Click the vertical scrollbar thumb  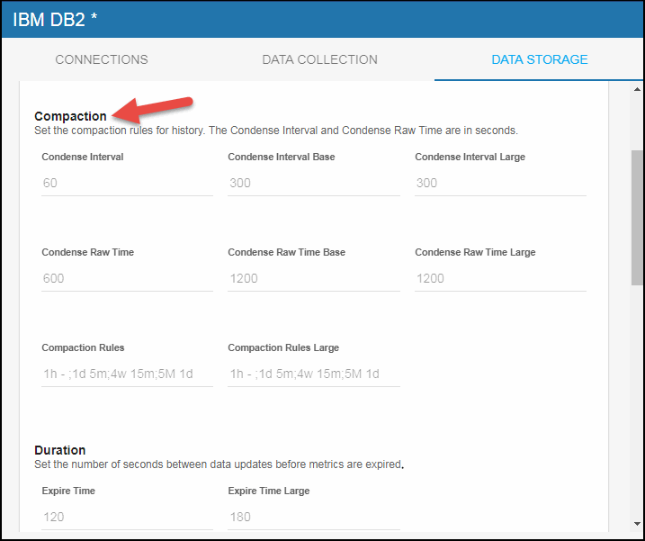(x=637, y=216)
